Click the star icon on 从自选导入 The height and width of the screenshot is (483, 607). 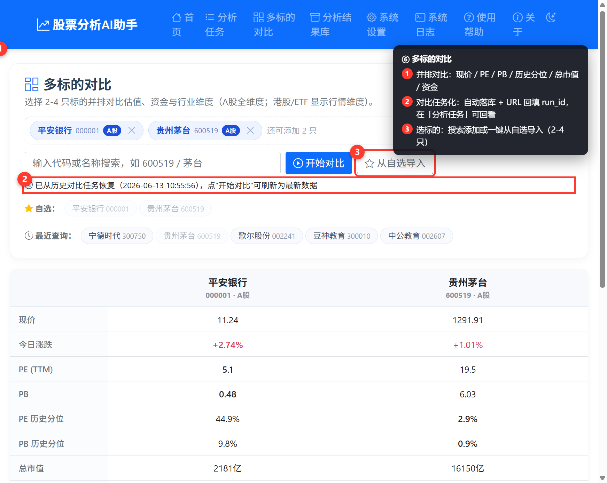coord(369,163)
